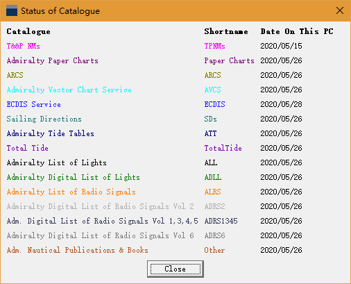
Task: Click the Date On This PC header
Action: pyautogui.click(x=297, y=31)
